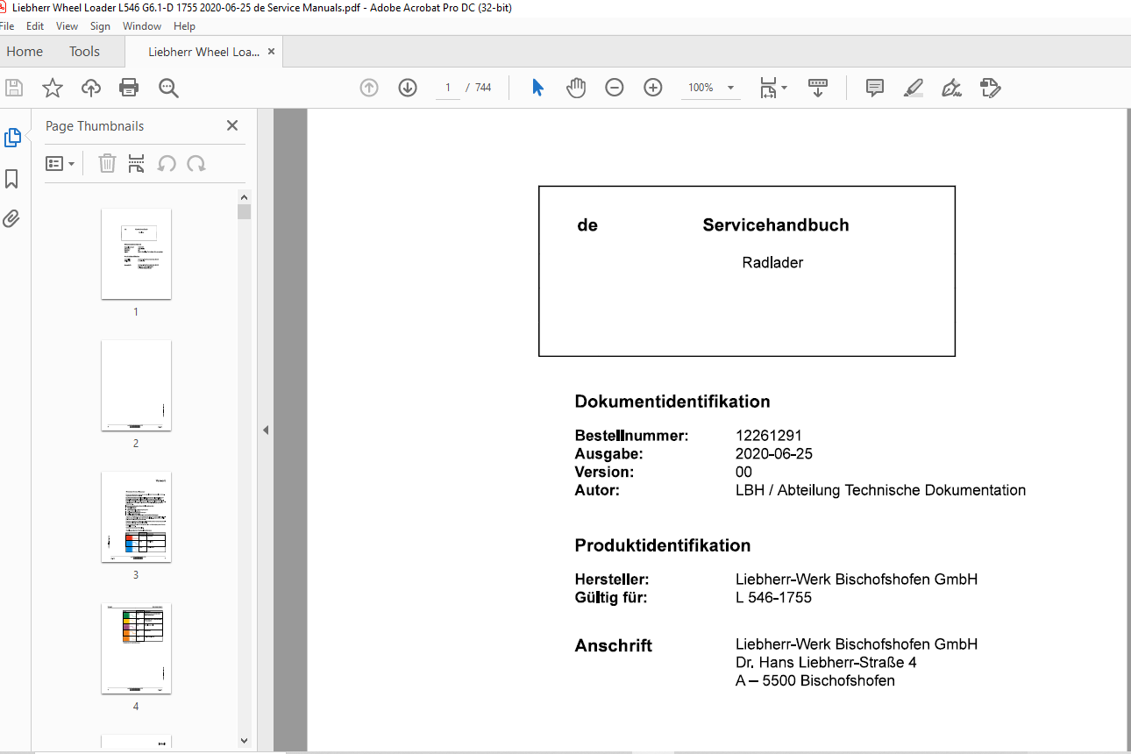Go to previous page arrow
The height and width of the screenshot is (754, 1131).
(369, 88)
